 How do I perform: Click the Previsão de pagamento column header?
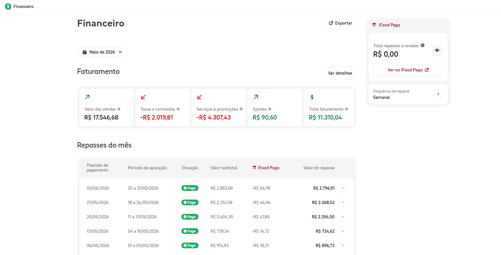98,168
